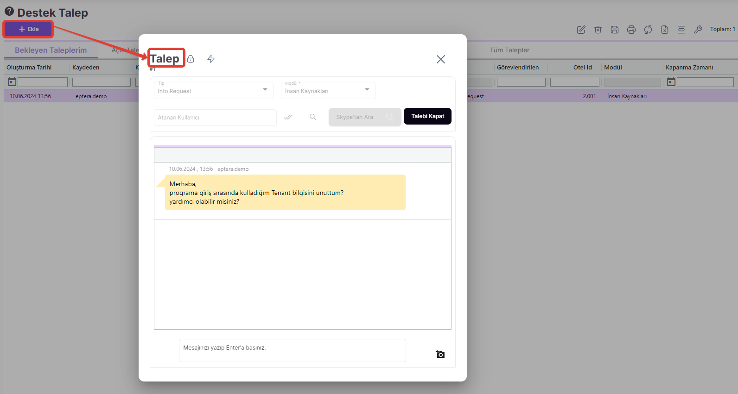Click the message input field
The image size is (738, 394).
click(292, 350)
